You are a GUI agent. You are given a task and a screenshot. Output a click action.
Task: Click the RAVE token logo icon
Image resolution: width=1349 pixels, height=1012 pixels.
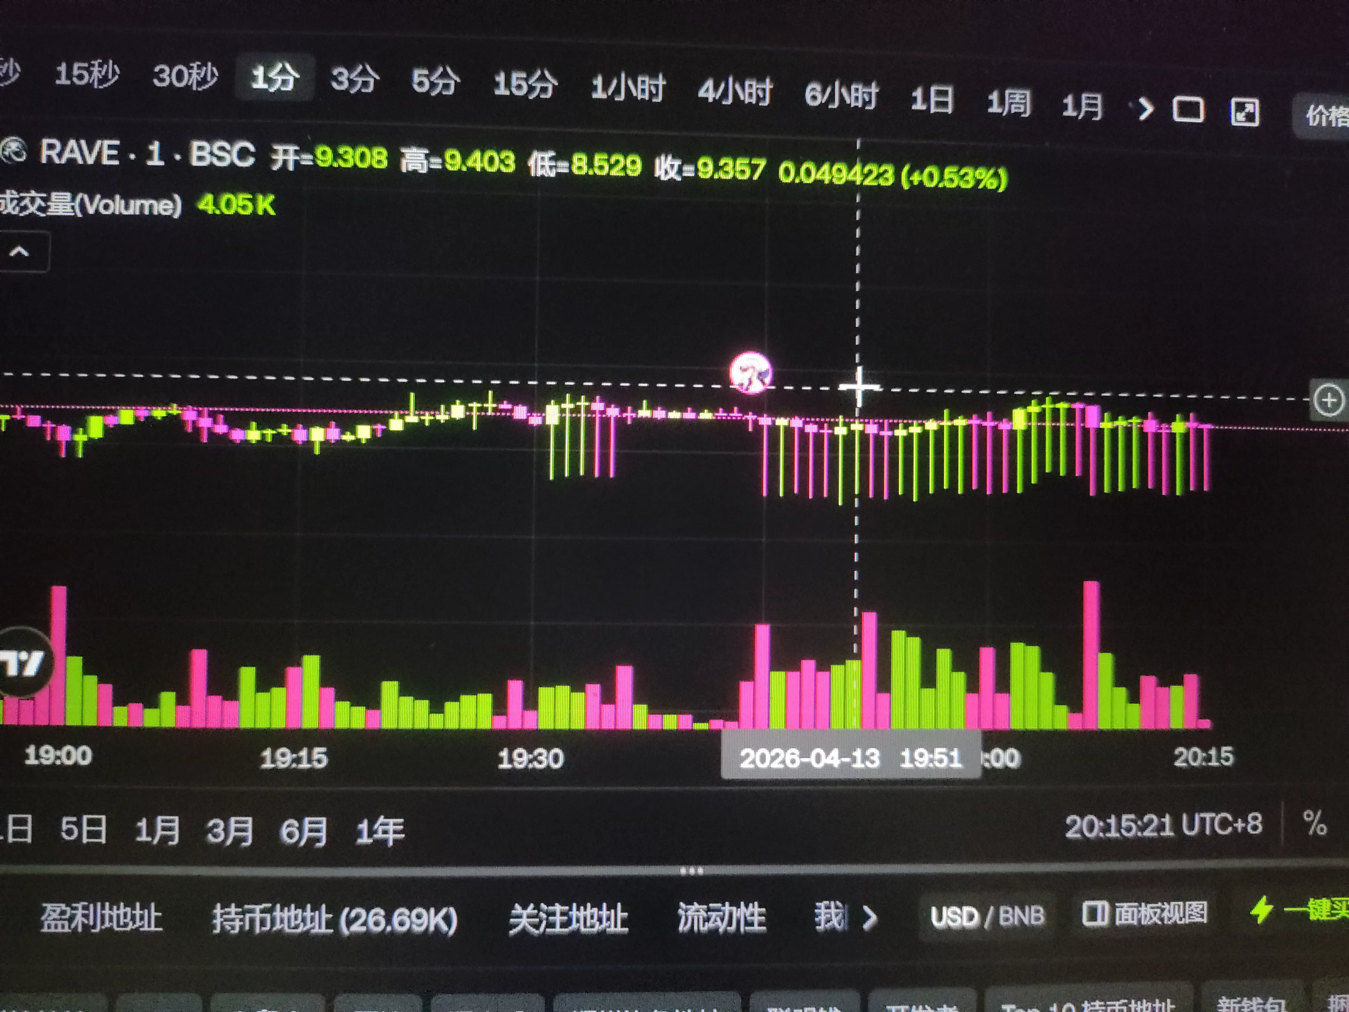(13, 150)
